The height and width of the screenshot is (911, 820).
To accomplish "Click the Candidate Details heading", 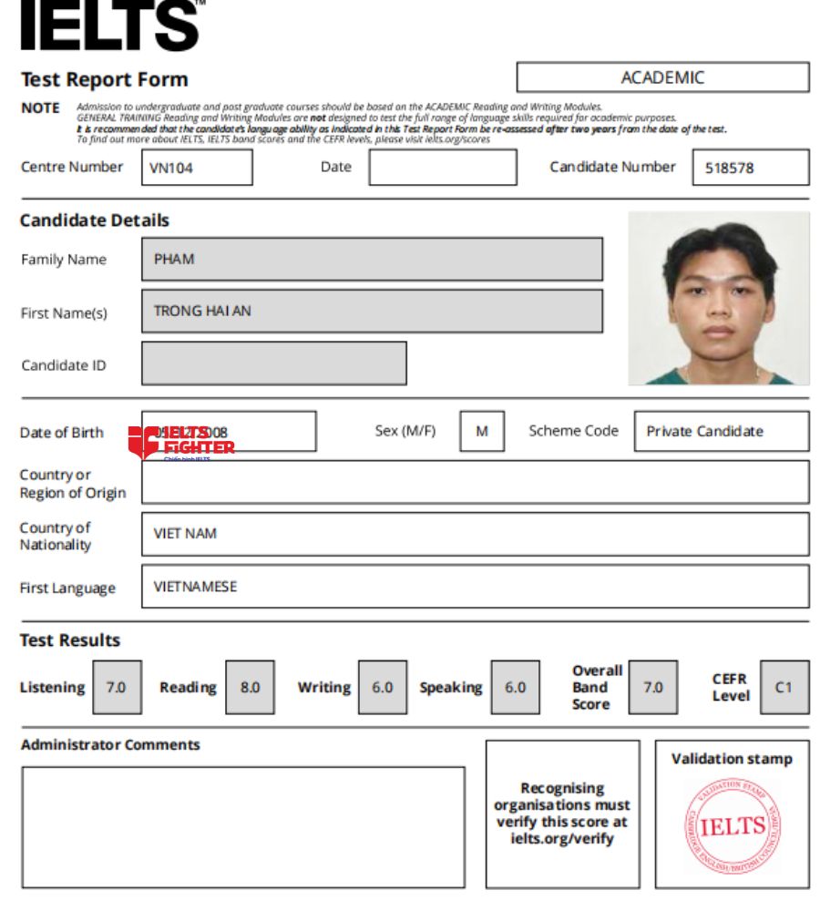I will click(x=95, y=220).
